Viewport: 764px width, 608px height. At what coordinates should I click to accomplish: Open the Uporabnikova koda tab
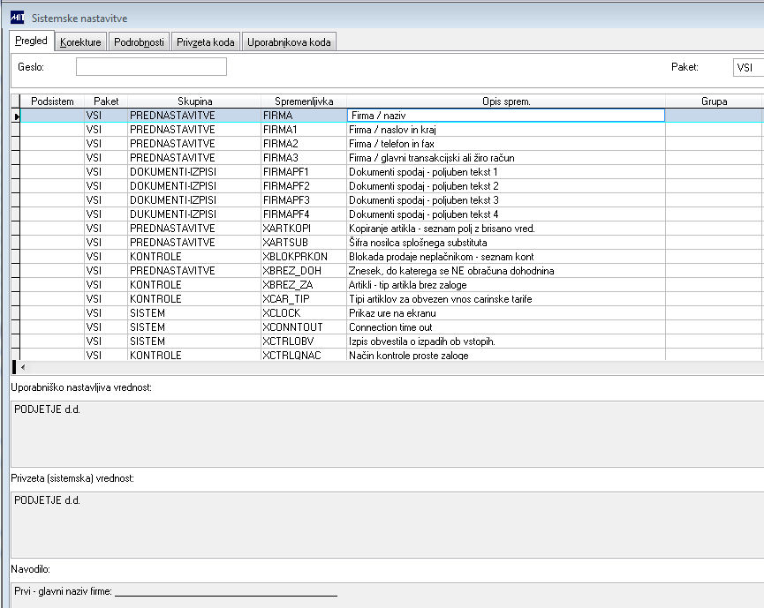click(289, 42)
